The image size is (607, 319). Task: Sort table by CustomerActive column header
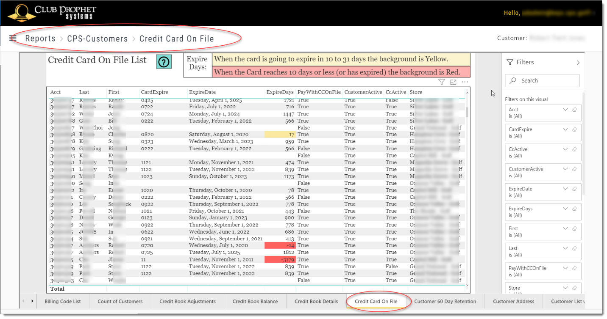pyautogui.click(x=362, y=92)
